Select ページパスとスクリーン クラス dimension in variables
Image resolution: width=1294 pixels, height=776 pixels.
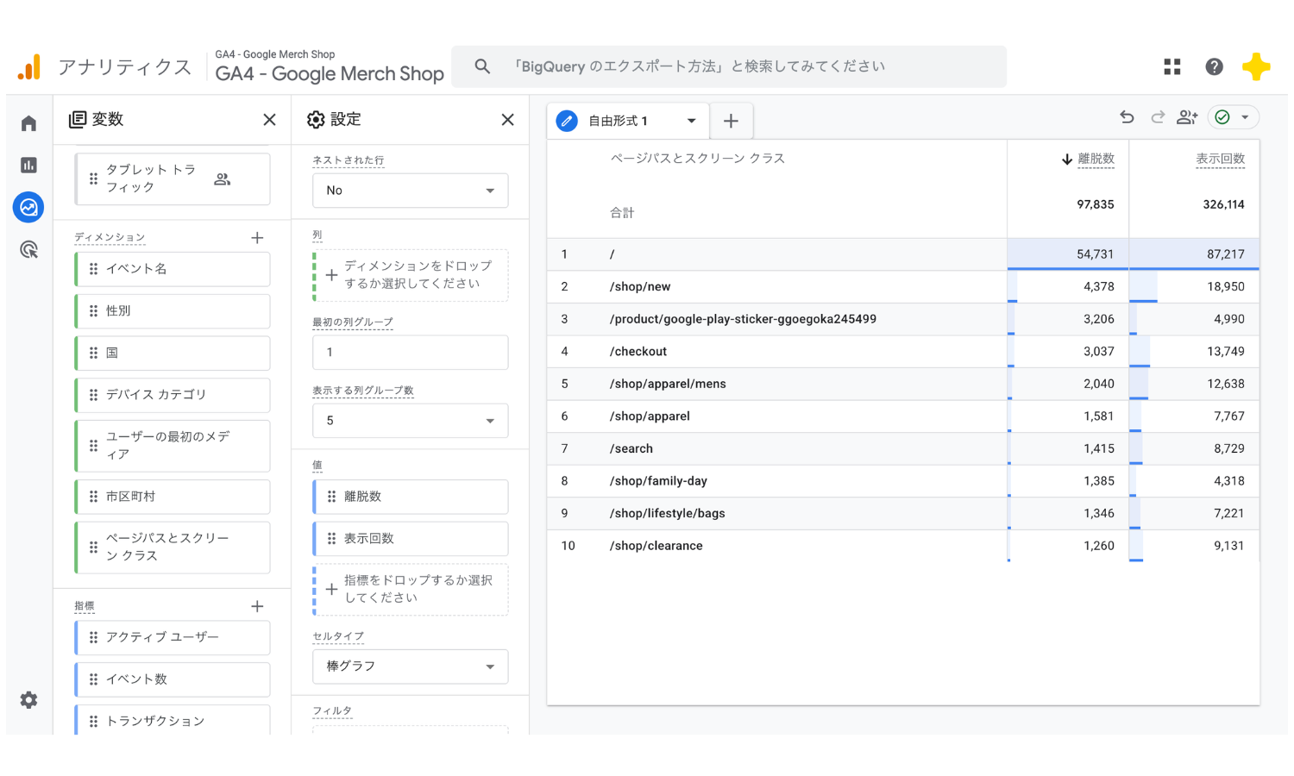coord(173,548)
